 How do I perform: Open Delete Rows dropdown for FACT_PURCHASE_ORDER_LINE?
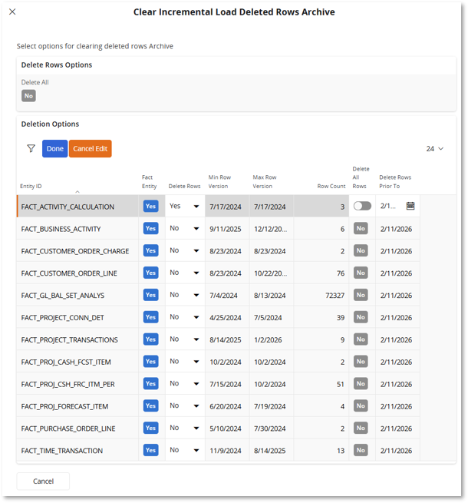(x=185, y=428)
